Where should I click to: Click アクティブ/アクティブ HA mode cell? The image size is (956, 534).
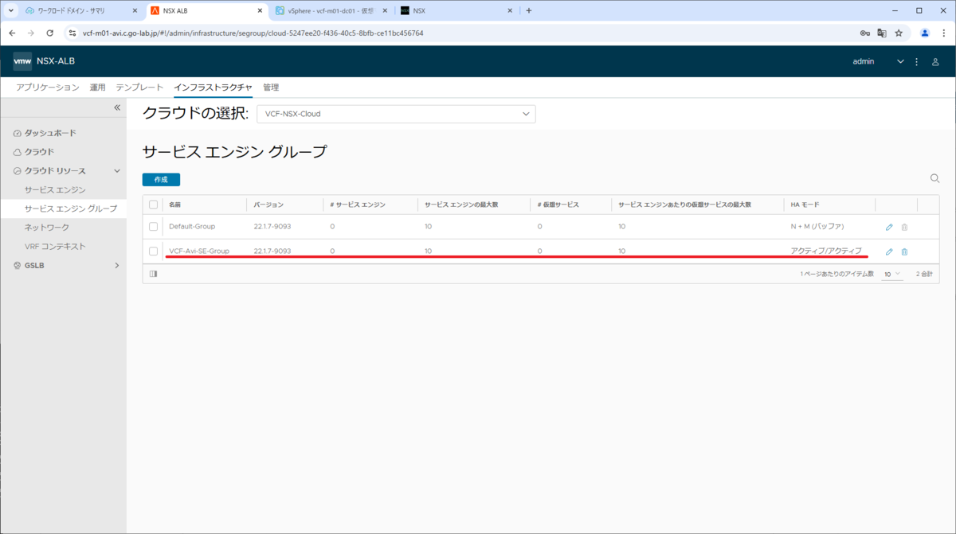826,251
